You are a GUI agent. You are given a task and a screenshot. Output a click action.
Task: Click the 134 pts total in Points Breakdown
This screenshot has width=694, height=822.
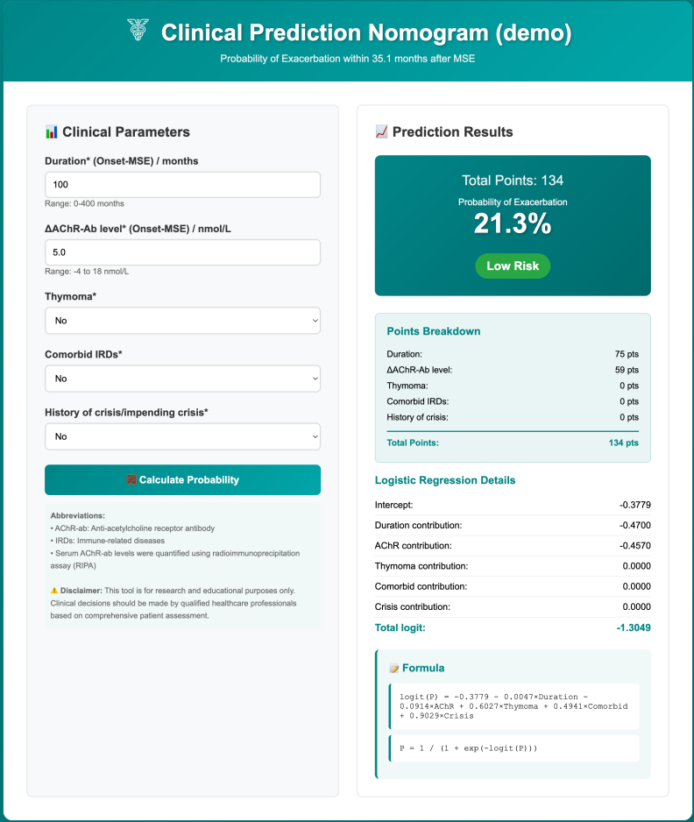623,443
